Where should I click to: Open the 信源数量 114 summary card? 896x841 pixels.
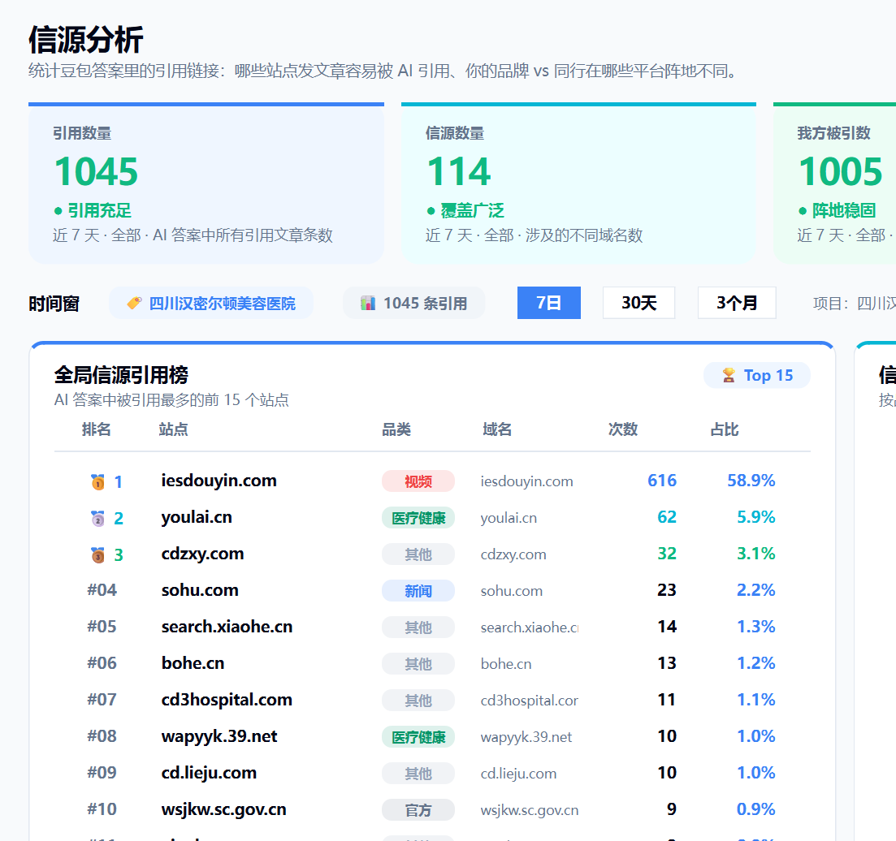click(578, 183)
